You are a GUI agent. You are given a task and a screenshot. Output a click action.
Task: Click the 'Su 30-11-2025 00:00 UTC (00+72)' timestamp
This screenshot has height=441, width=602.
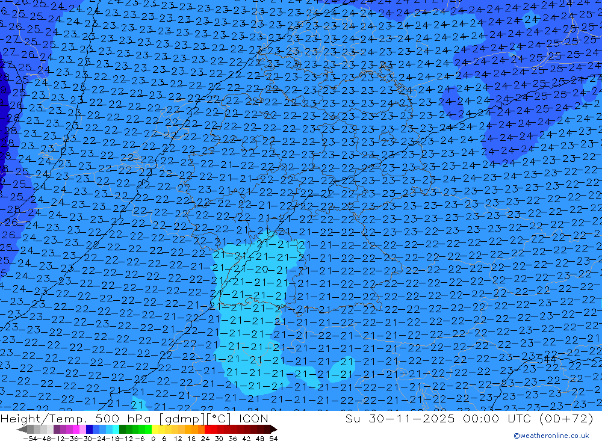tap(469, 418)
